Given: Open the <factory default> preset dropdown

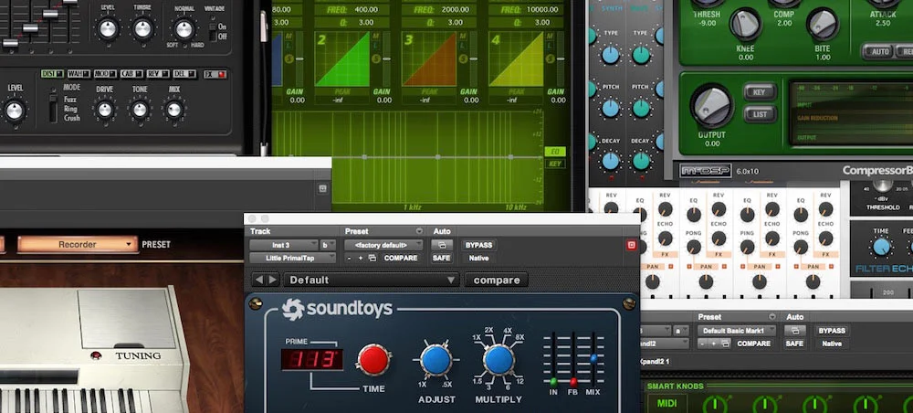Looking at the screenshot, I should coord(383,245).
